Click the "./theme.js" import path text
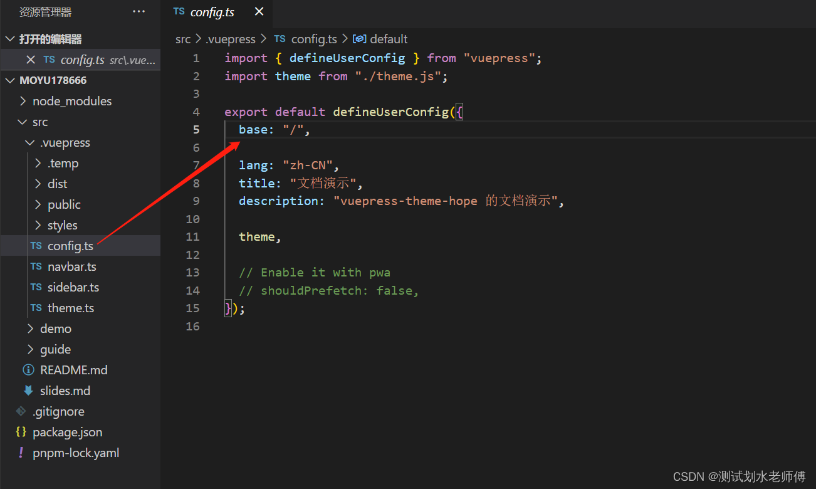The height and width of the screenshot is (489, 816). [x=399, y=76]
